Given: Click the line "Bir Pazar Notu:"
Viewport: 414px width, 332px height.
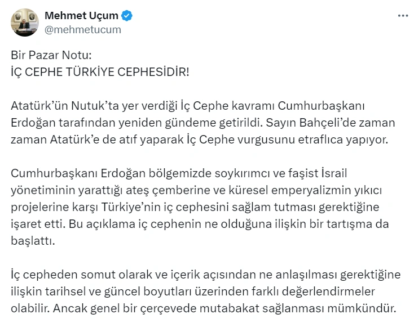Looking at the screenshot, I should 50,56.
